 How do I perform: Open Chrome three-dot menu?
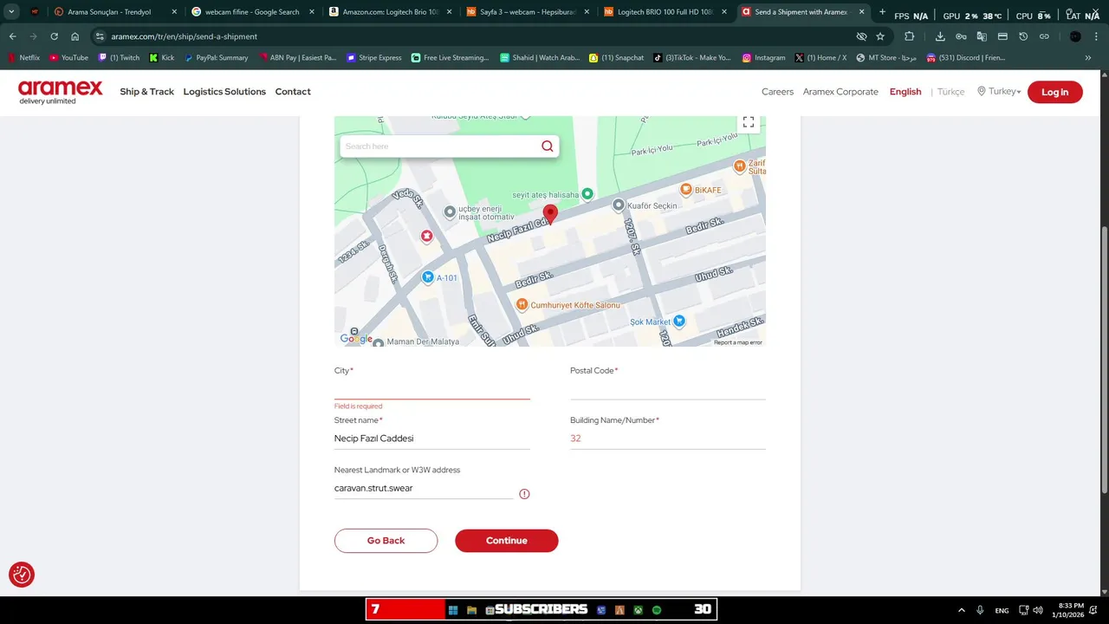1096,36
